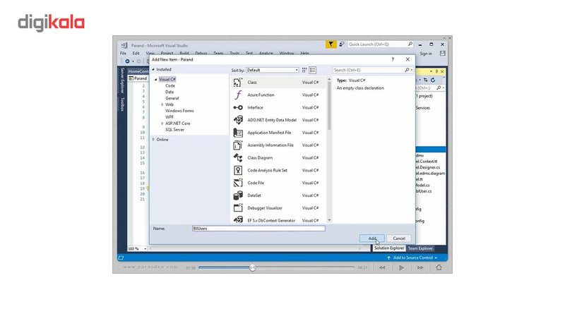This screenshot has width=565, height=309.
Task: Close the Add New Item dialog
Action: pos(408,59)
